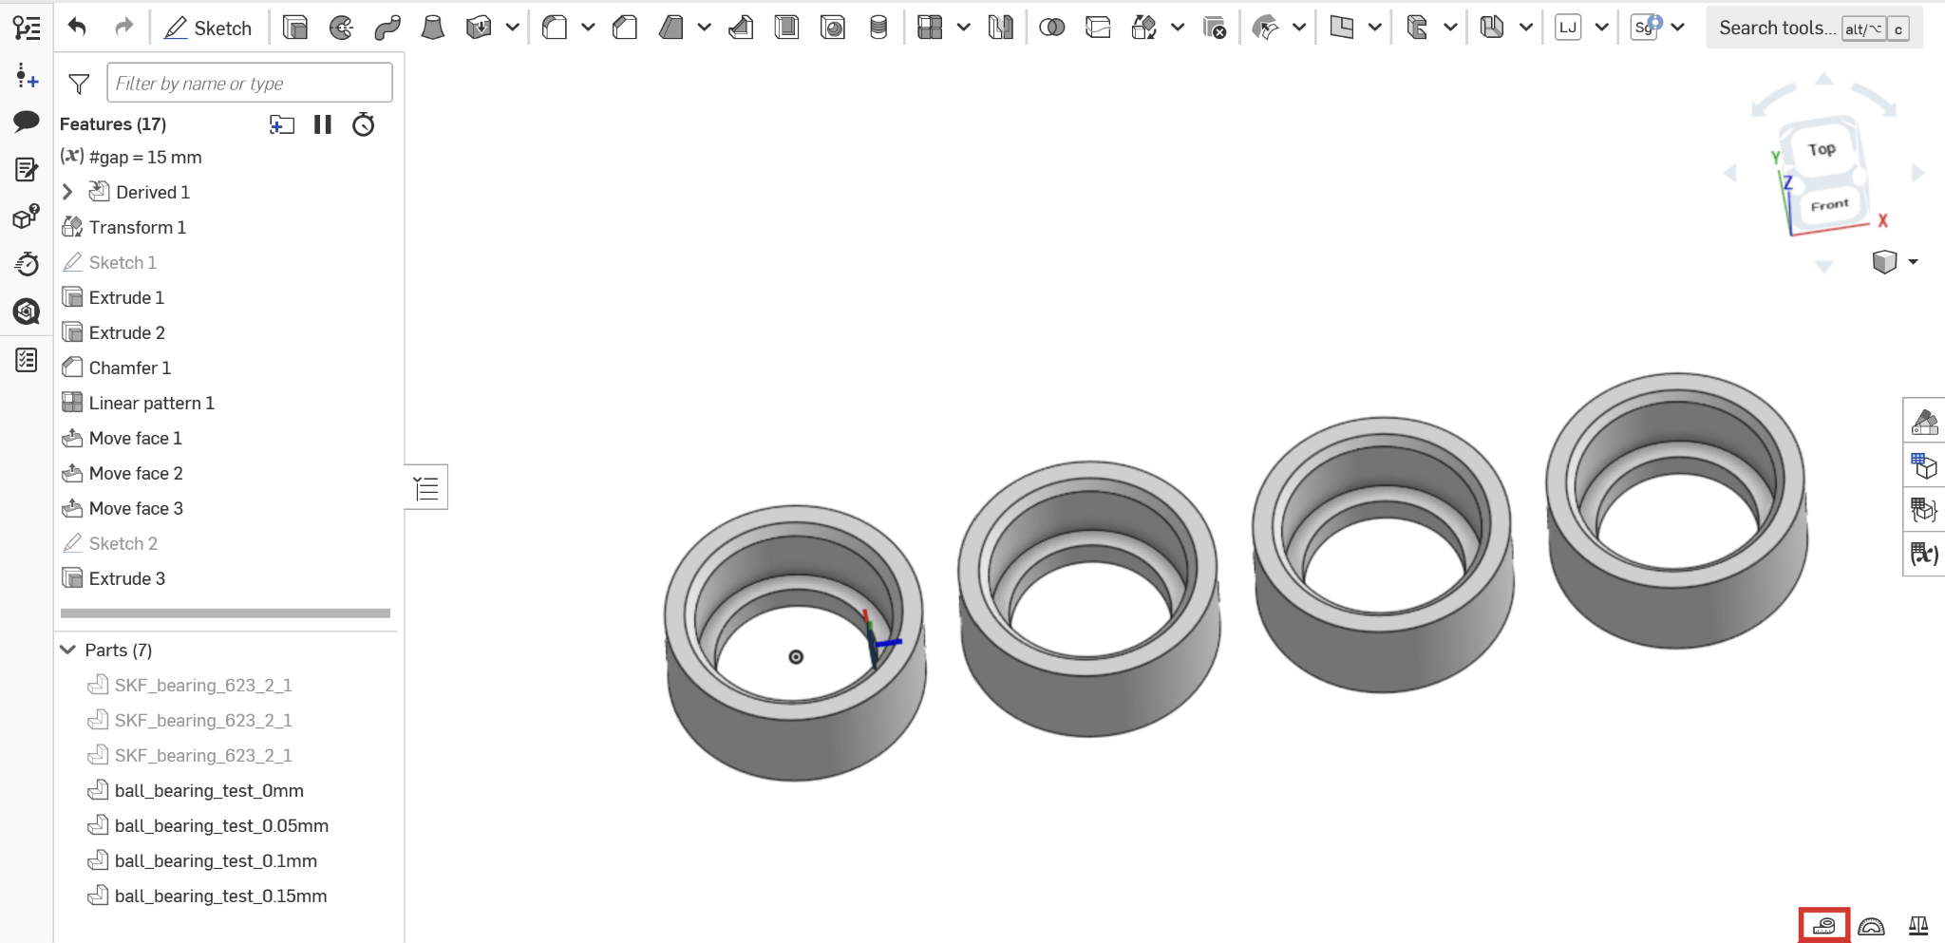Click the Shell tool icon
The height and width of the screenshot is (943, 1945).
pos(786,28)
